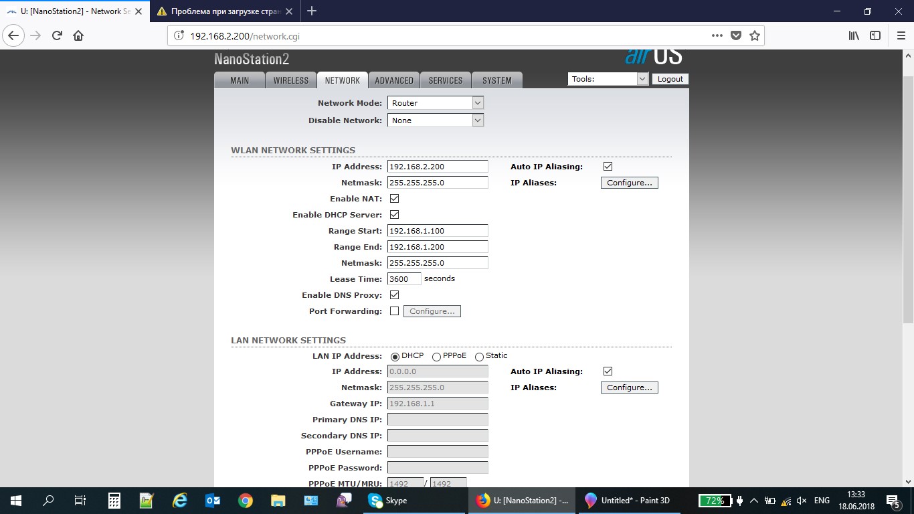The image size is (914, 514).
Task: Reload the page with the refresh icon
Action: (x=58, y=35)
